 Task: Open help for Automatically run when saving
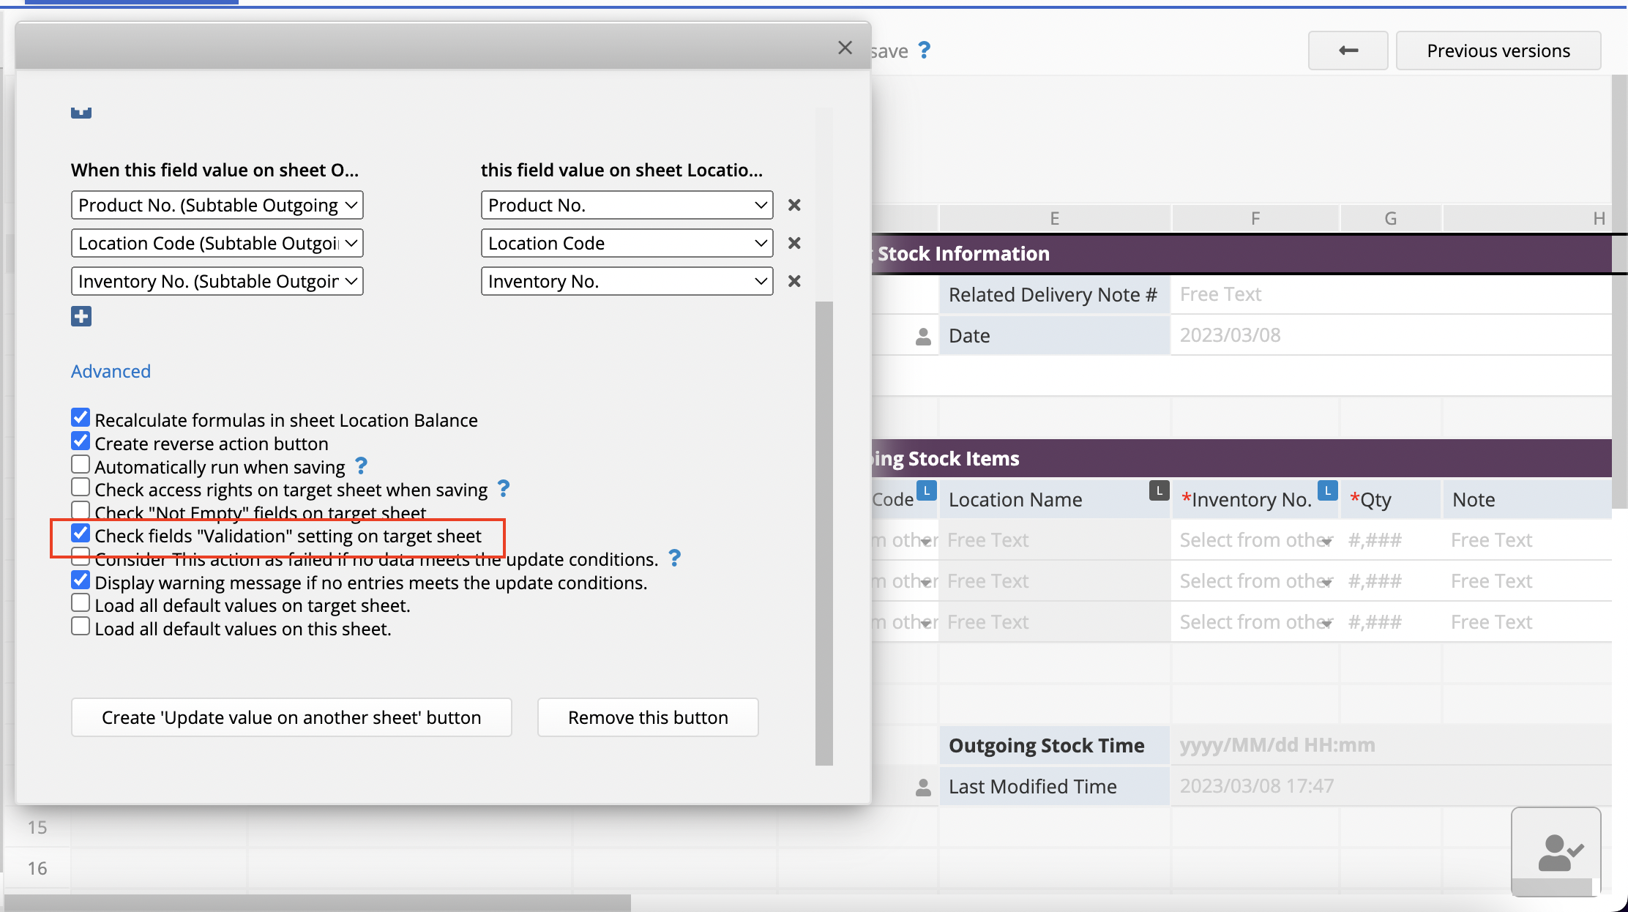coord(361,466)
